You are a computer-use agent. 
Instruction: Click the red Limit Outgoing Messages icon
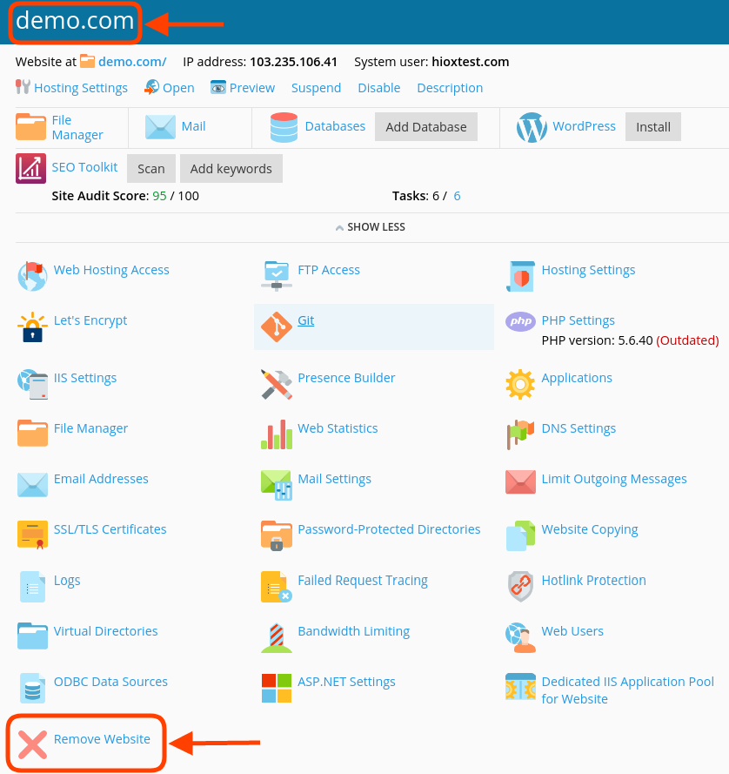click(x=520, y=482)
